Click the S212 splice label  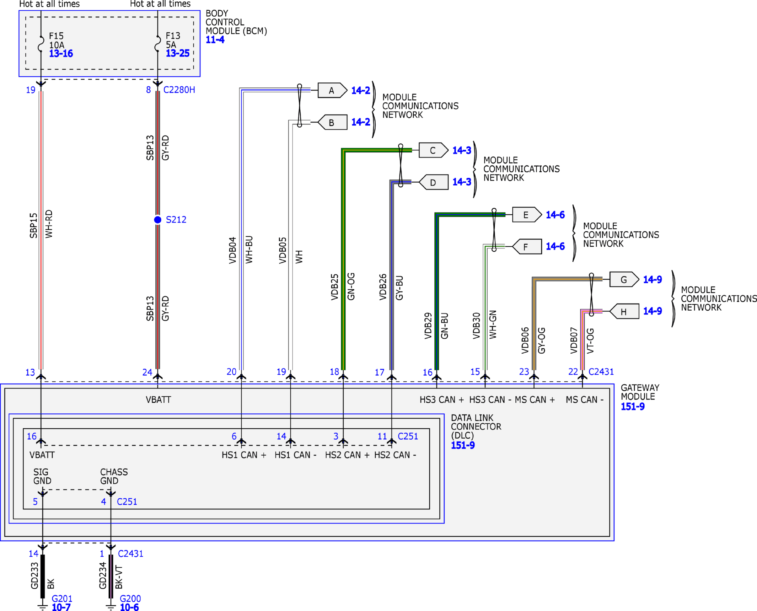(x=176, y=220)
